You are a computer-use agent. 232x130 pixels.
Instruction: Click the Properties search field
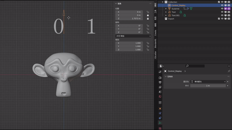(195, 66)
